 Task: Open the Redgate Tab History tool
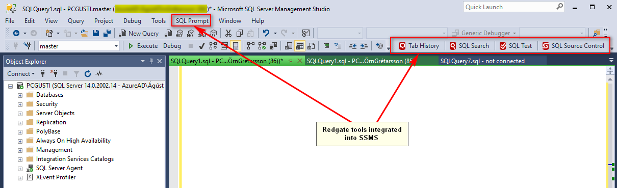tap(419, 46)
